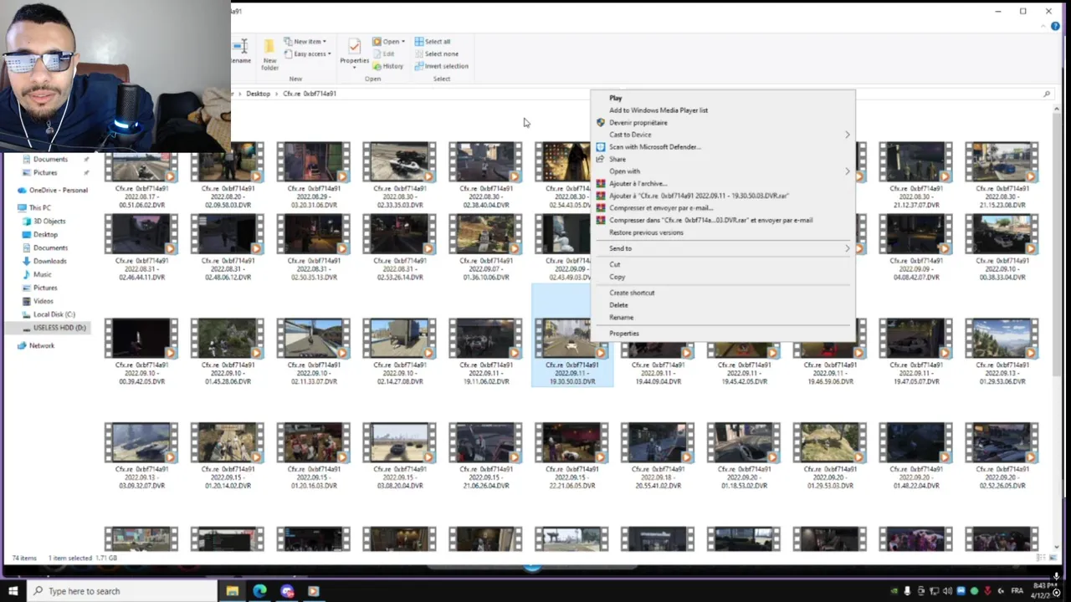Expand the Open with submenu

tap(722, 171)
